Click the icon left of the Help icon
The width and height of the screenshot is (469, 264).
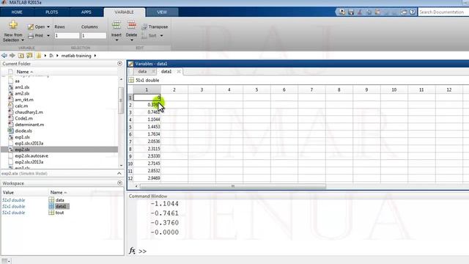tap(404, 12)
